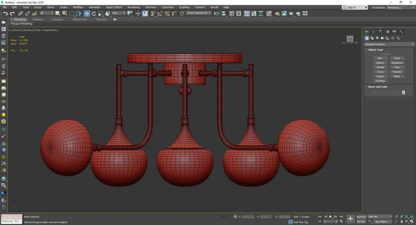Image resolution: width=416 pixels, height=225 pixels.
Task: Choose the Select and Rotate tool
Action: coord(94,13)
